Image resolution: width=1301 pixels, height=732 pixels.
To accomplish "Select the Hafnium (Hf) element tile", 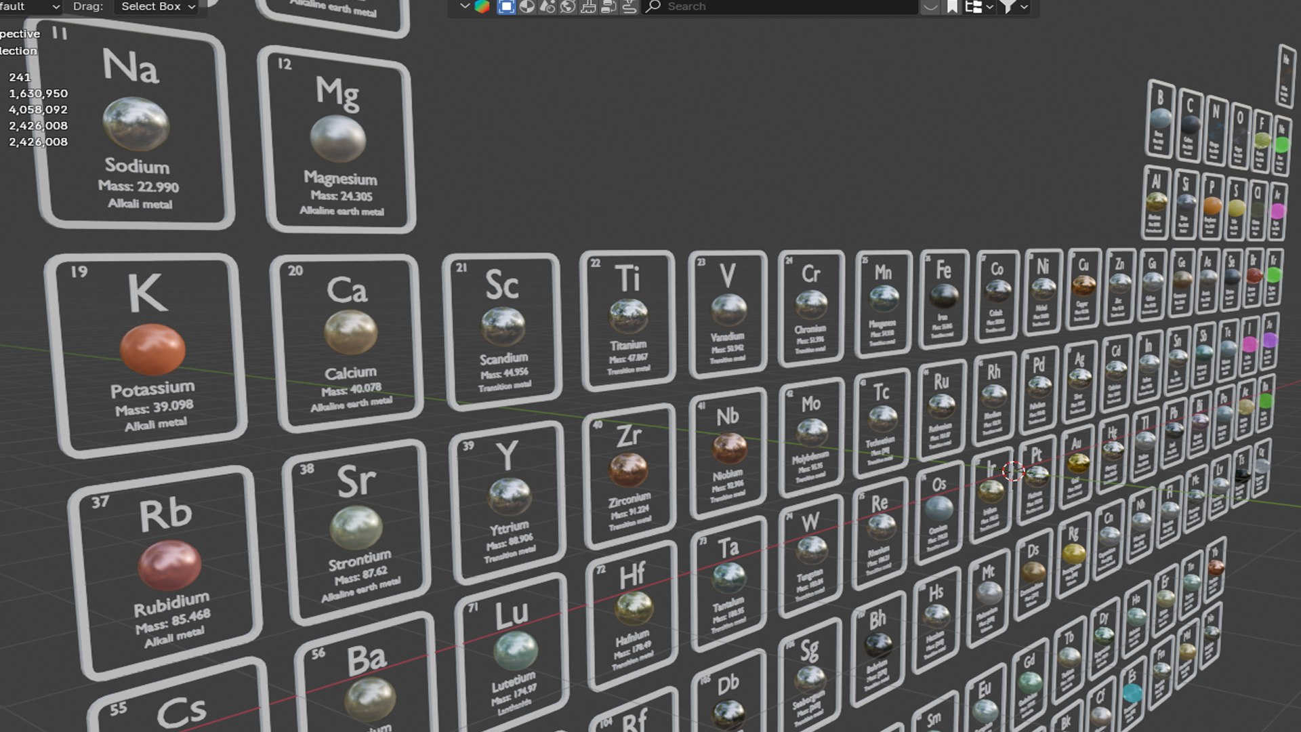I will [633, 615].
